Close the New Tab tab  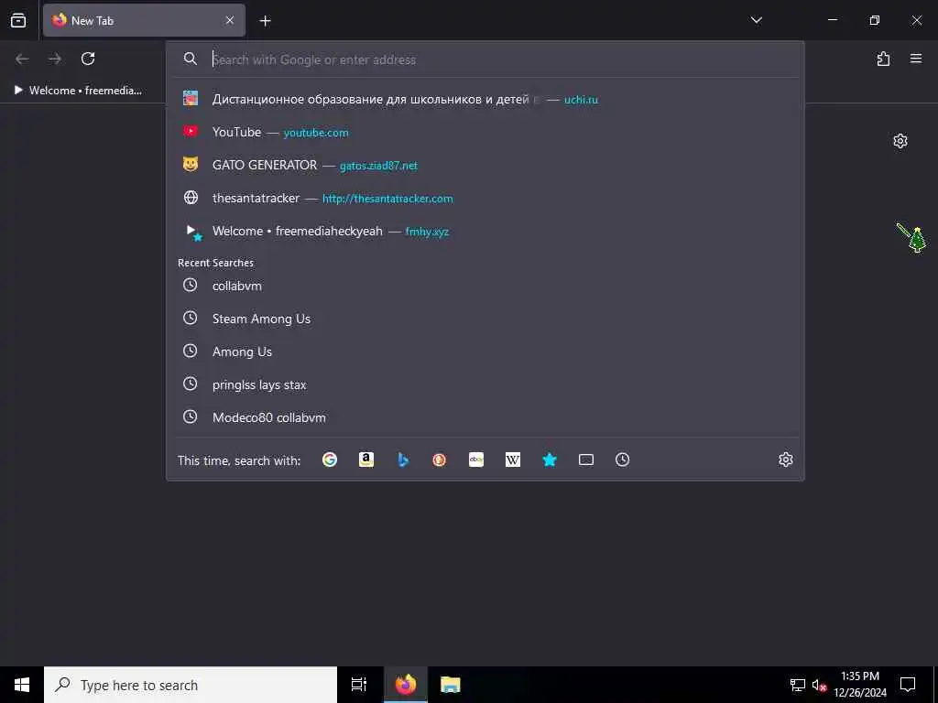(230, 20)
